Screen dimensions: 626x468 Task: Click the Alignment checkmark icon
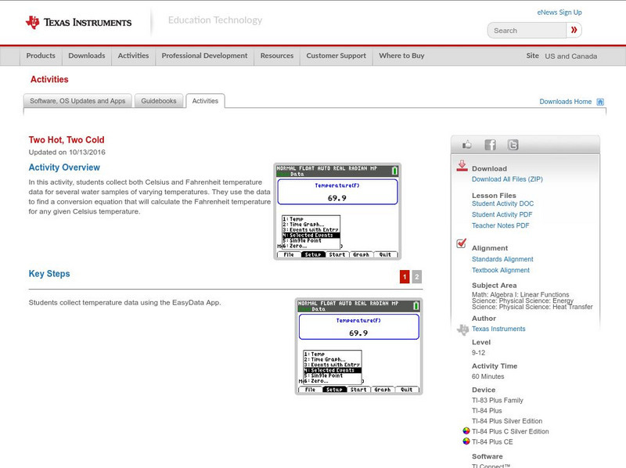tap(461, 243)
